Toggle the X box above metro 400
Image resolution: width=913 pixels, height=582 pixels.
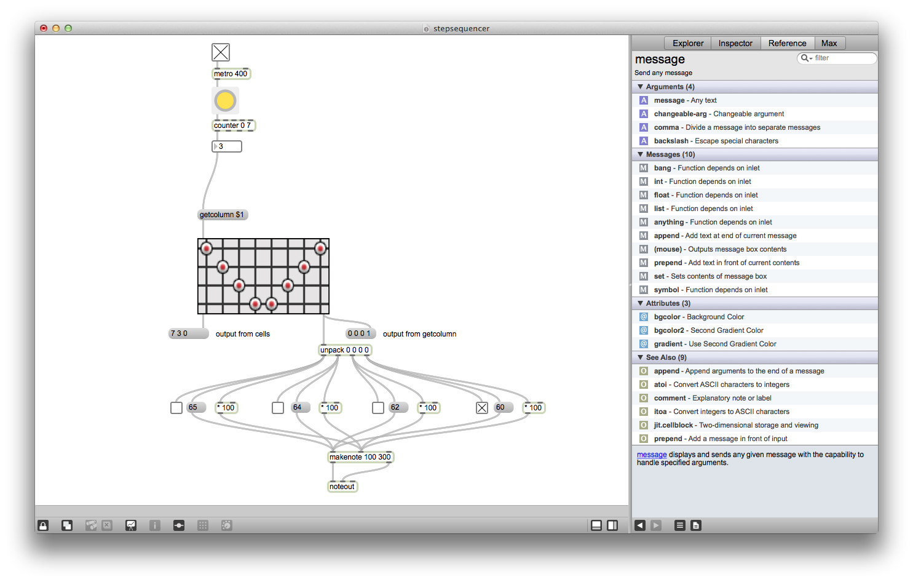point(220,52)
